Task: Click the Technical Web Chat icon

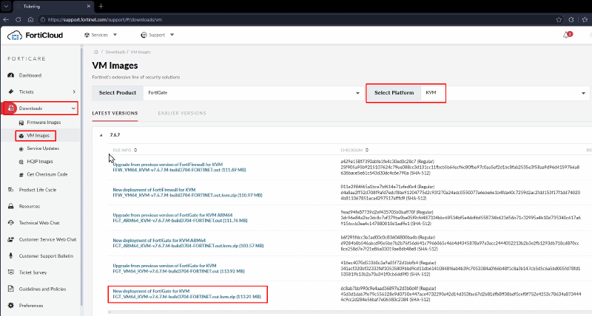Action: pyautogui.click(x=11, y=222)
